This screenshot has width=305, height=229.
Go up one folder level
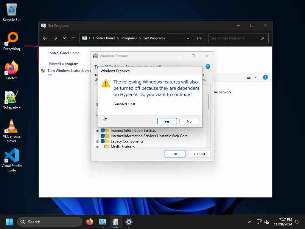(x=73, y=38)
